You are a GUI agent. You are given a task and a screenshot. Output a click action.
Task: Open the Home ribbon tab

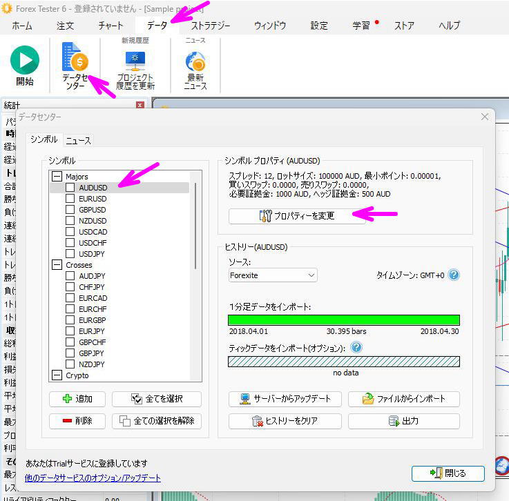pos(22,26)
